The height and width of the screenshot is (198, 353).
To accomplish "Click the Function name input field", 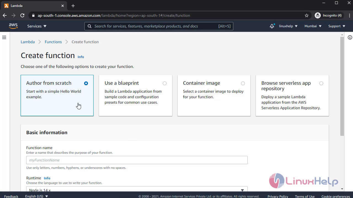I will pos(137,160).
